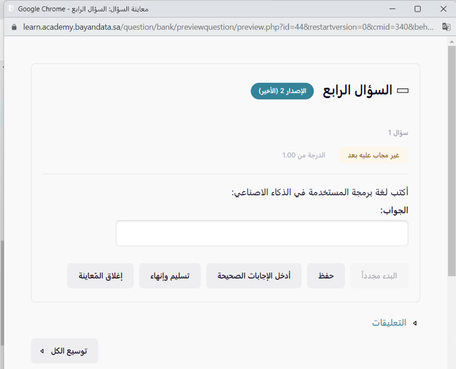Click the lock icon for site information
This screenshot has width=456, height=369.
tap(13, 27)
